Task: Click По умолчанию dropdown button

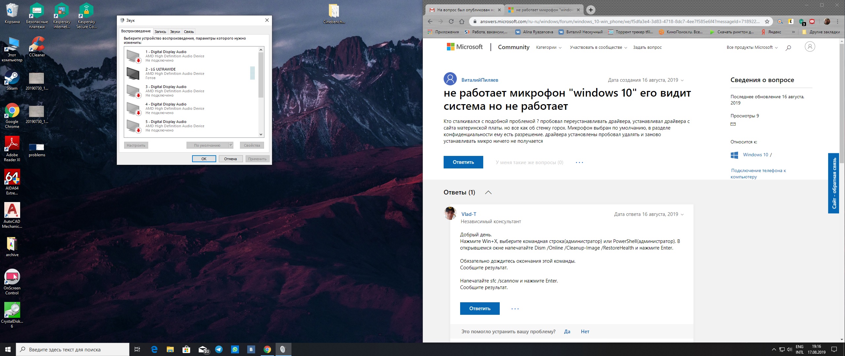Action: (231, 145)
